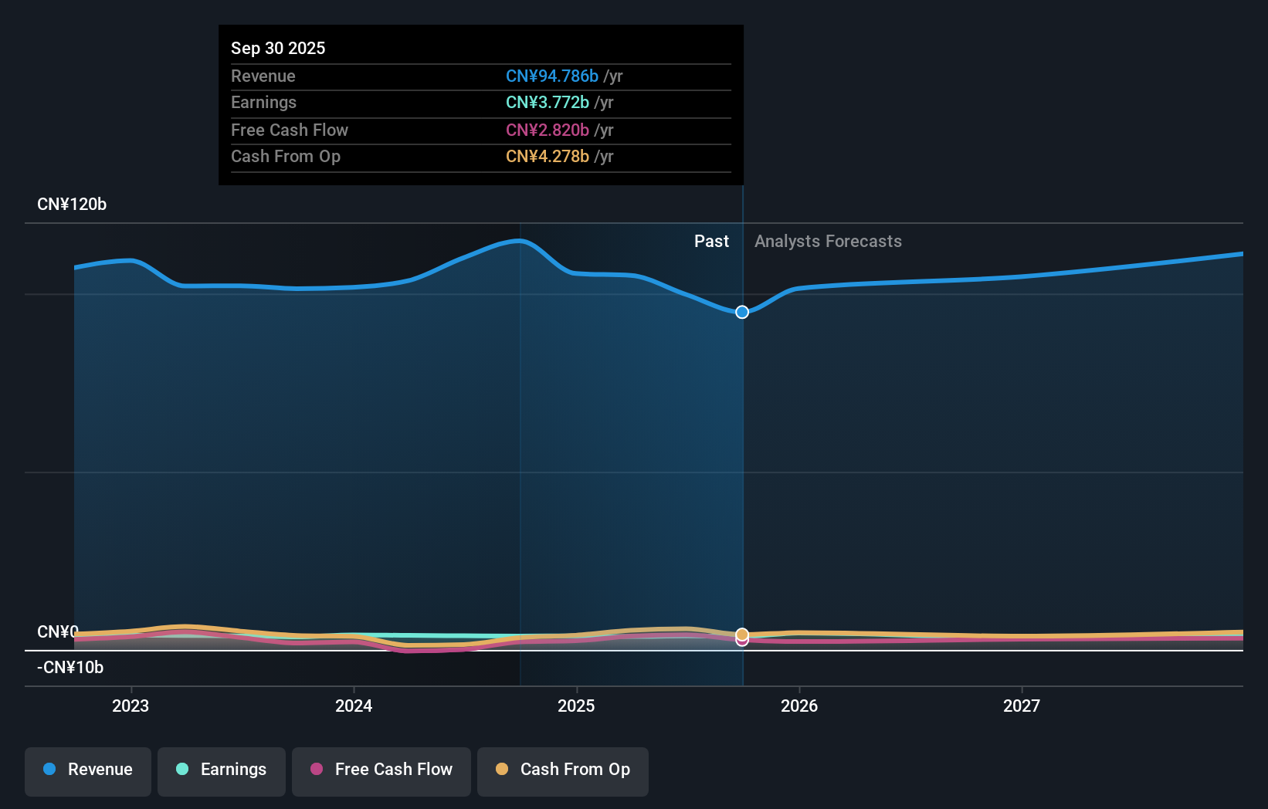Viewport: 1268px width, 809px height.
Task: Toggle the Earnings series visibility
Action: (x=221, y=770)
